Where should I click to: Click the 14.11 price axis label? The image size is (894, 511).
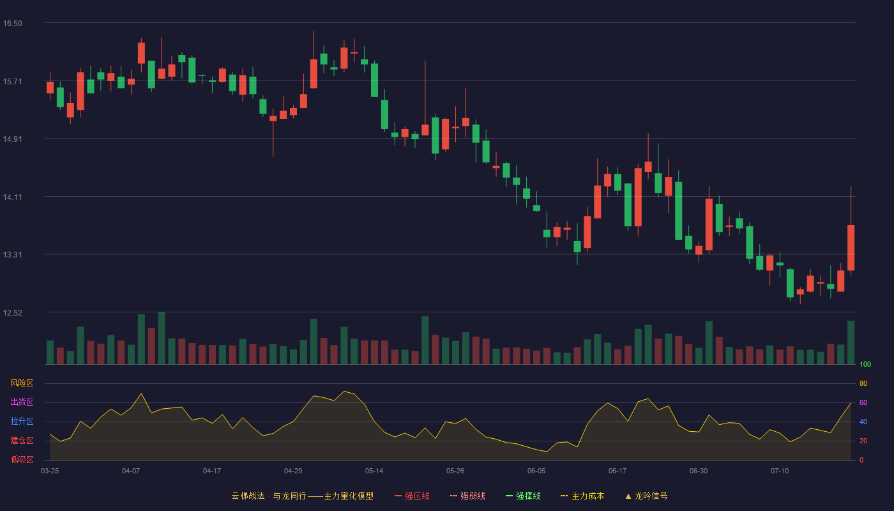click(x=12, y=197)
